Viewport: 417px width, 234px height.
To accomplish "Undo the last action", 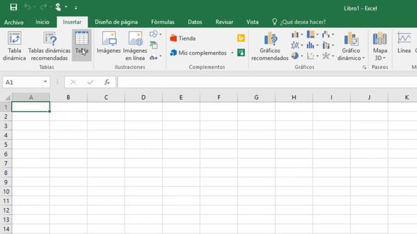I will pos(27,7).
